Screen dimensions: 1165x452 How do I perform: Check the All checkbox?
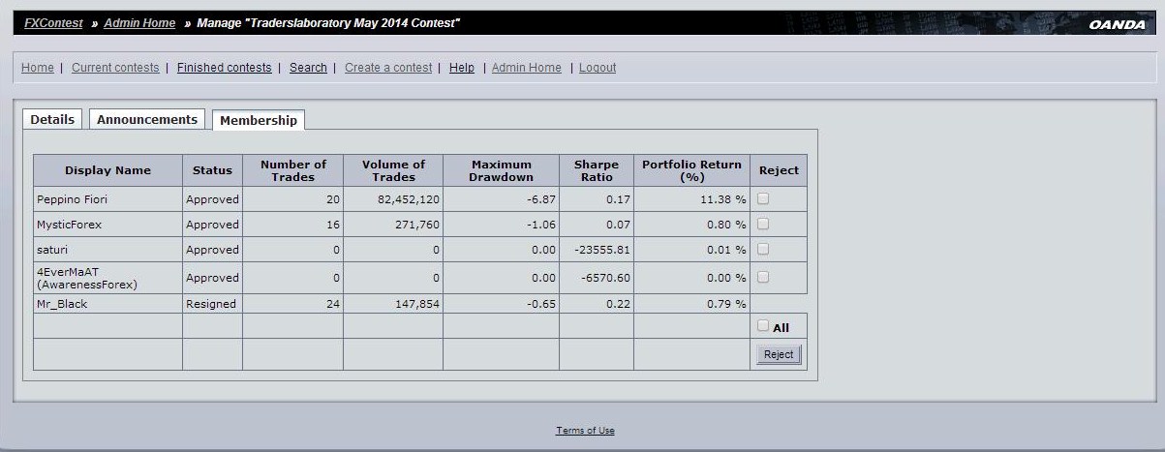tap(763, 326)
